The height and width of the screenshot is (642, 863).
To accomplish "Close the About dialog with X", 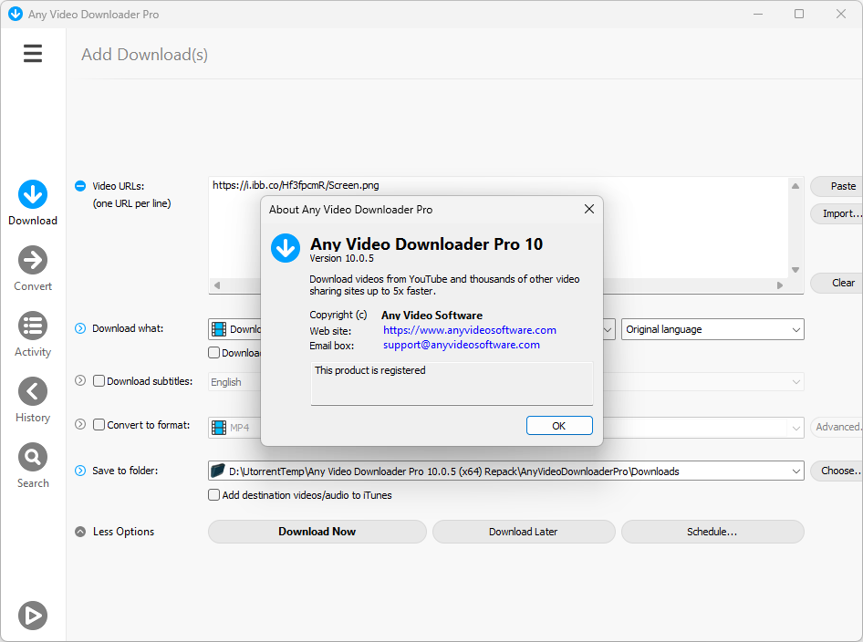I will pyautogui.click(x=589, y=209).
